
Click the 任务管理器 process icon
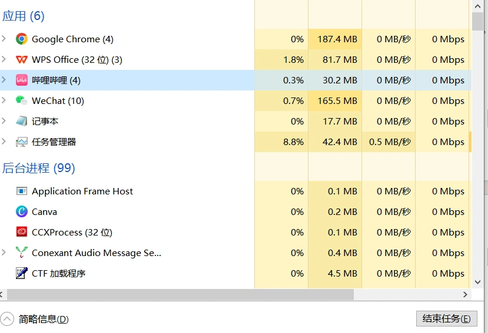pos(22,142)
